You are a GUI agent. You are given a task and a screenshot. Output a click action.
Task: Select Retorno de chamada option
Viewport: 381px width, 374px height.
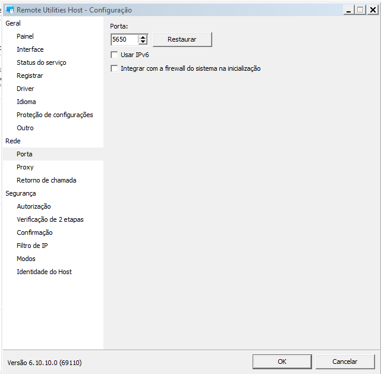[x=46, y=180]
